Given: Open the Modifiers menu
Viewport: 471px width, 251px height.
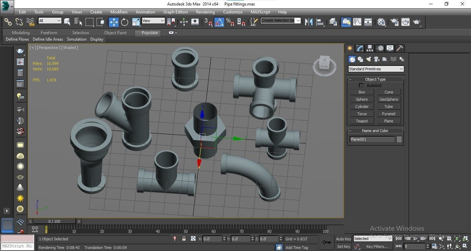Looking at the screenshot, I should 119,12.
